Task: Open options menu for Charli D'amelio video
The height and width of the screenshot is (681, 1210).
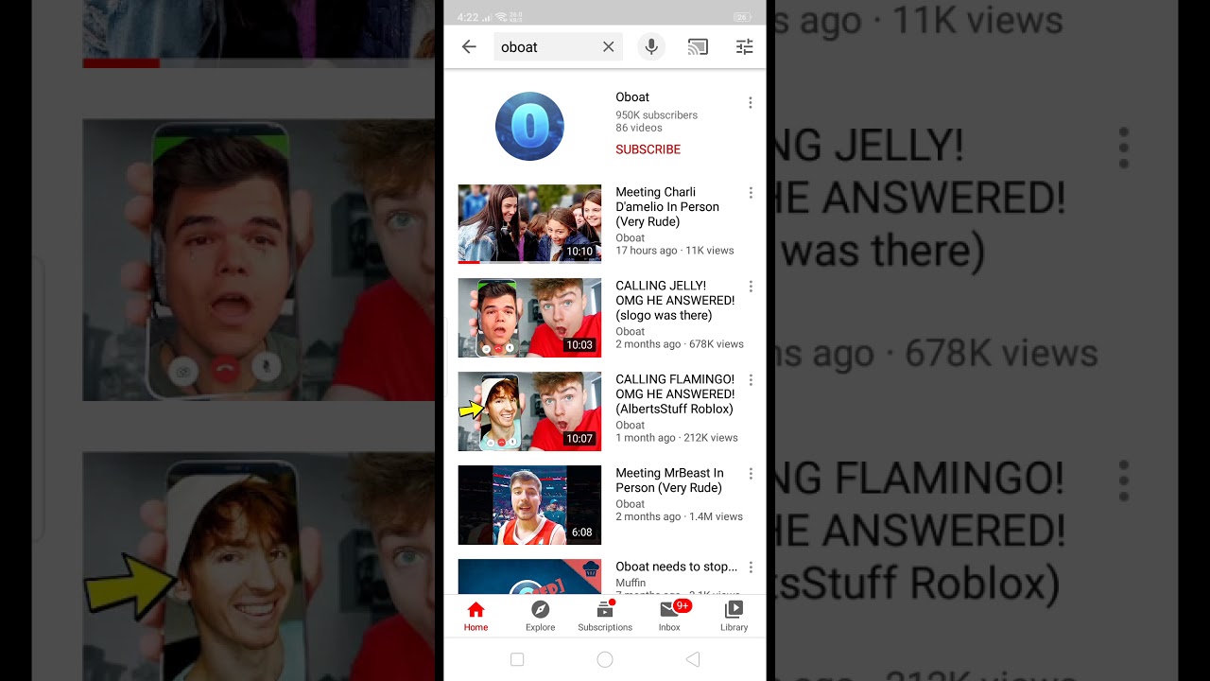Action: (x=751, y=193)
